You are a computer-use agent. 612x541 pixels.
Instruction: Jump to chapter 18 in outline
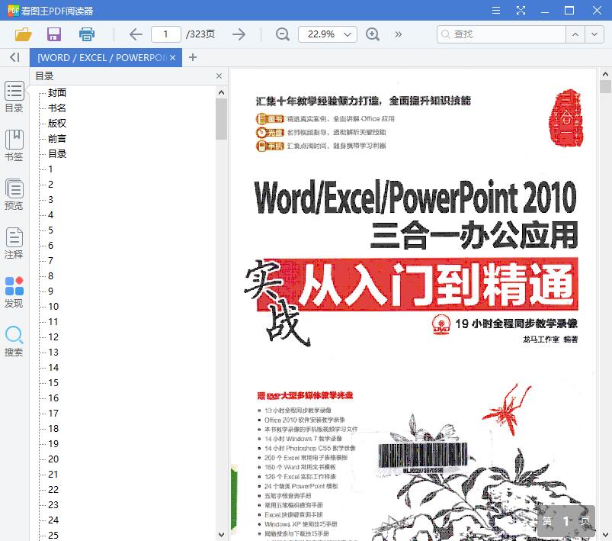[53, 428]
